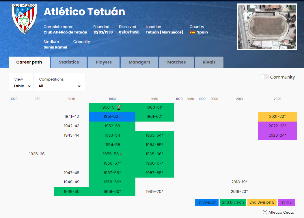Open the 1952-53 season
This screenshot has width=304, height=218.
click(x=112, y=126)
